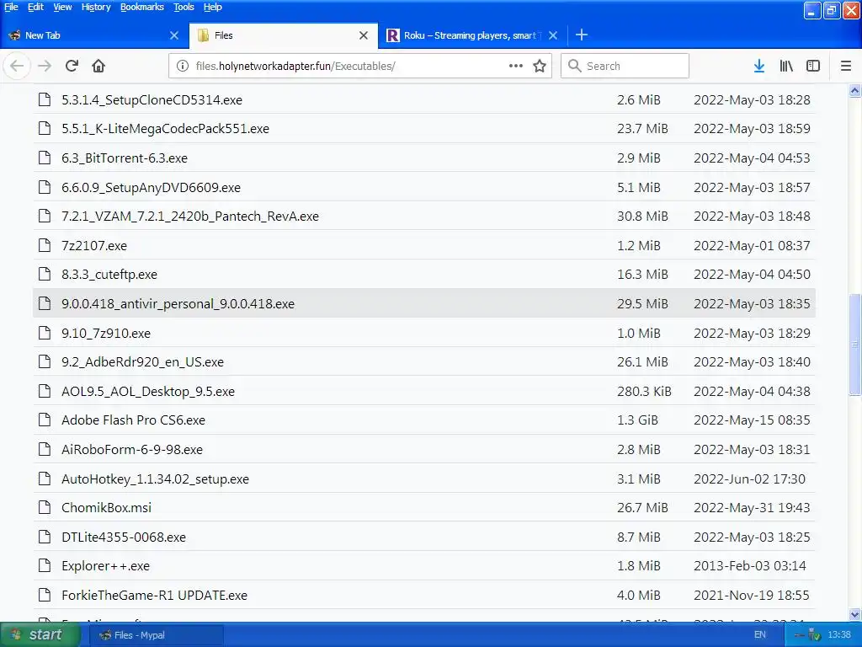Go to the browser home page

click(98, 66)
